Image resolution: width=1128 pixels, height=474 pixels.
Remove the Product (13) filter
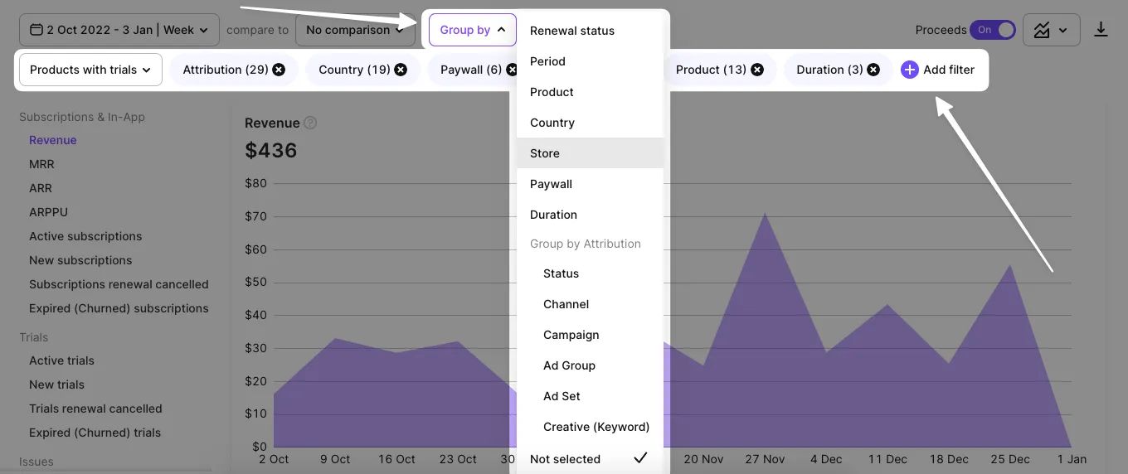click(757, 70)
